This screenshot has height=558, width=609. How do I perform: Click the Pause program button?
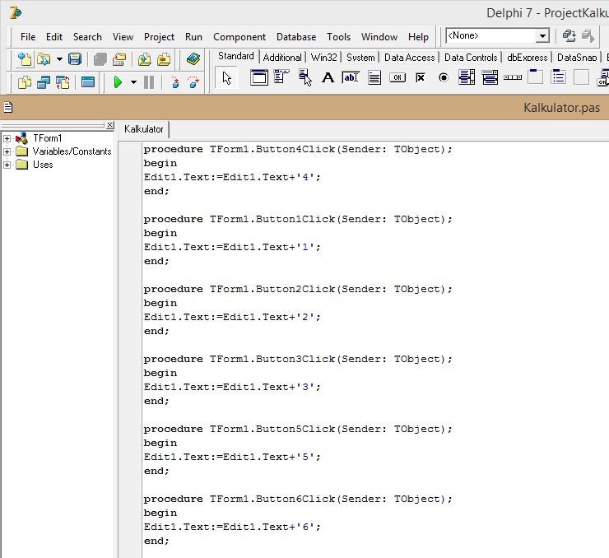(x=149, y=82)
